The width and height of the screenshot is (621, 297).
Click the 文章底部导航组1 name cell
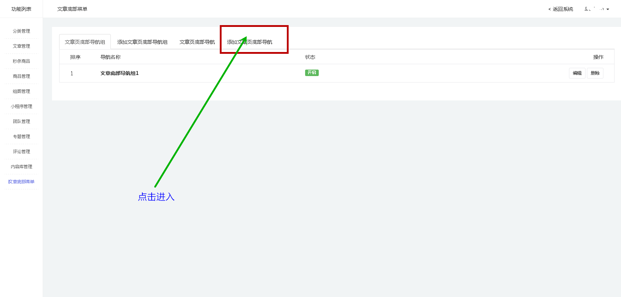119,73
